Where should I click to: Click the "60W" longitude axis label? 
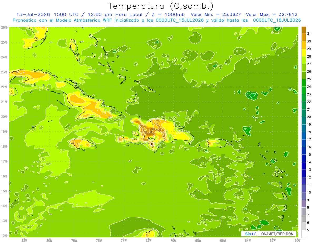click(x=297, y=240)
